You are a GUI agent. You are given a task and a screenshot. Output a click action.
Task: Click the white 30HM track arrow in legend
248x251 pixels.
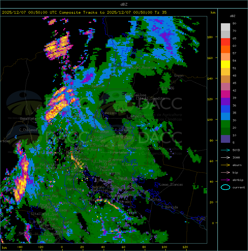point(225,157)
